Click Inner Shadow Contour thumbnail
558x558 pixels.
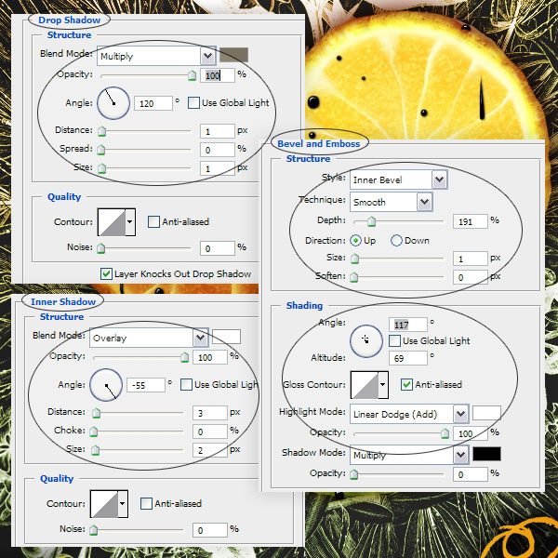click(x=104, y=504)
